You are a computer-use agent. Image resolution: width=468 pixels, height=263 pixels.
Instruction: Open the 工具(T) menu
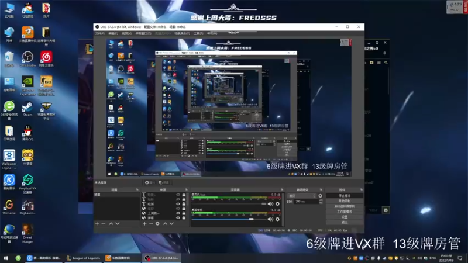tap(198, 33)
